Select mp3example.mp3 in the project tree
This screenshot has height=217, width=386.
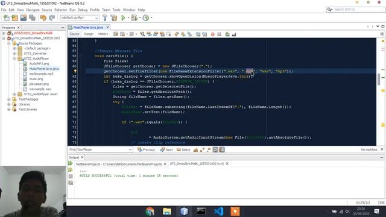pos(41,74)
